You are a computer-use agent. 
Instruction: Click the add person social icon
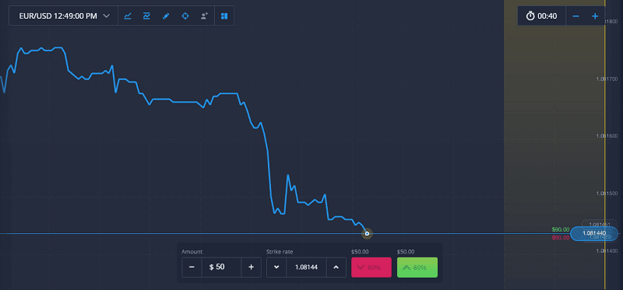coord(204,16)
